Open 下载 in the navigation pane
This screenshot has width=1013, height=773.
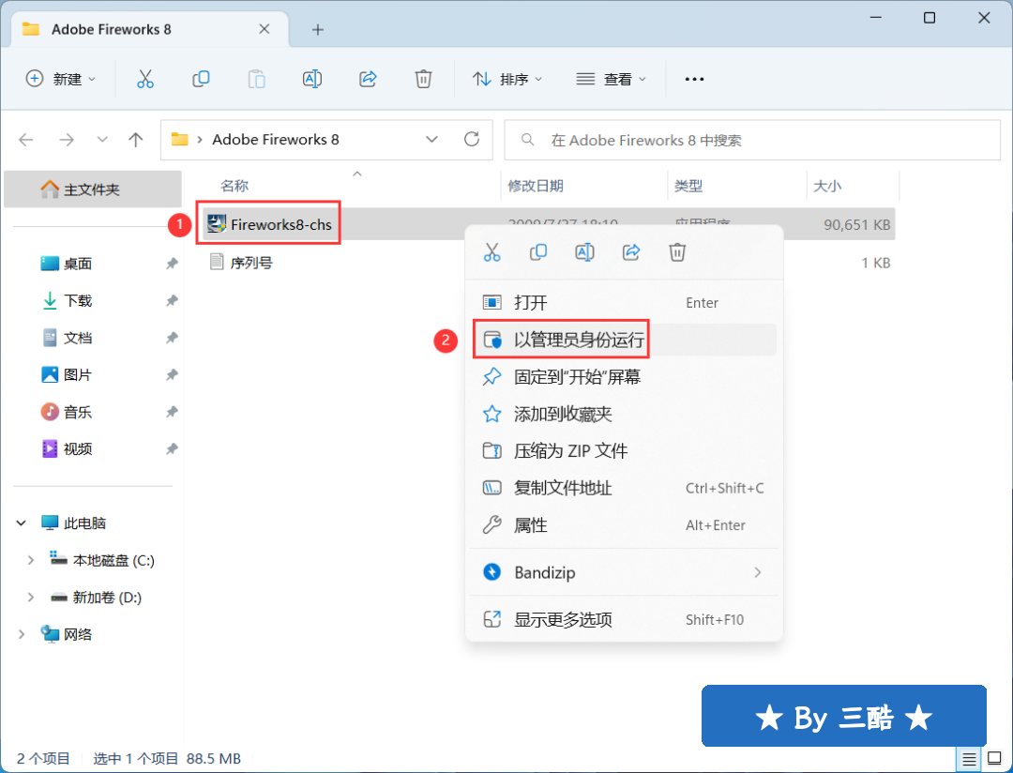[x=78, y=300]
